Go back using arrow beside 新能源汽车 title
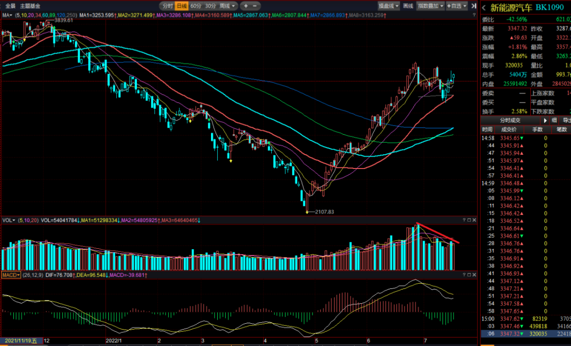 [x=484, y=7]
